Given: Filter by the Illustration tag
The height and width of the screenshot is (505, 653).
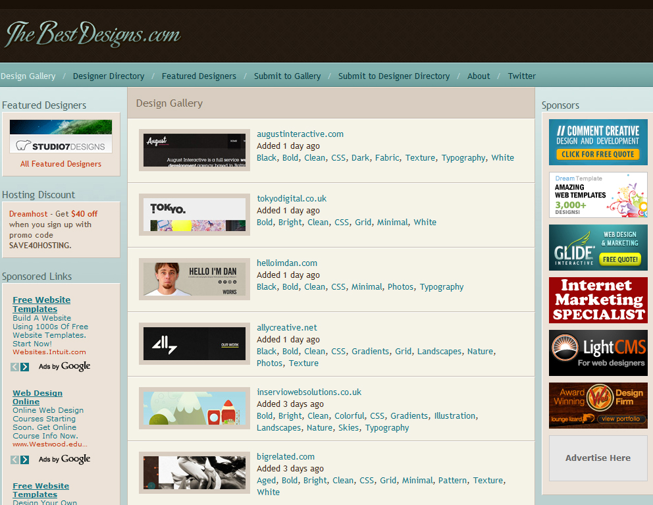Looking at the screenshot, I should 455,416.
